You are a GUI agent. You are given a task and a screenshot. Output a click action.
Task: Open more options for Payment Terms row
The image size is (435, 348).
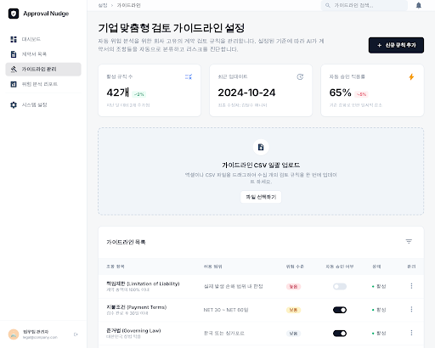click(x=411, y=310)
